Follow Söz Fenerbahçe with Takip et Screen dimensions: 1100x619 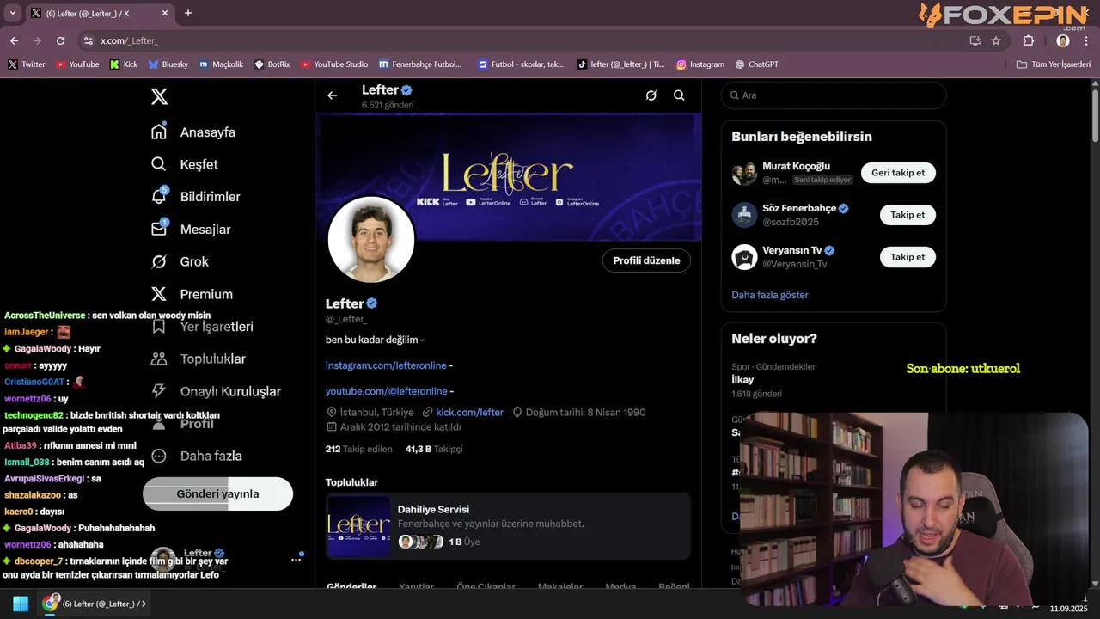pyautogui.click(x=907, y=215)
